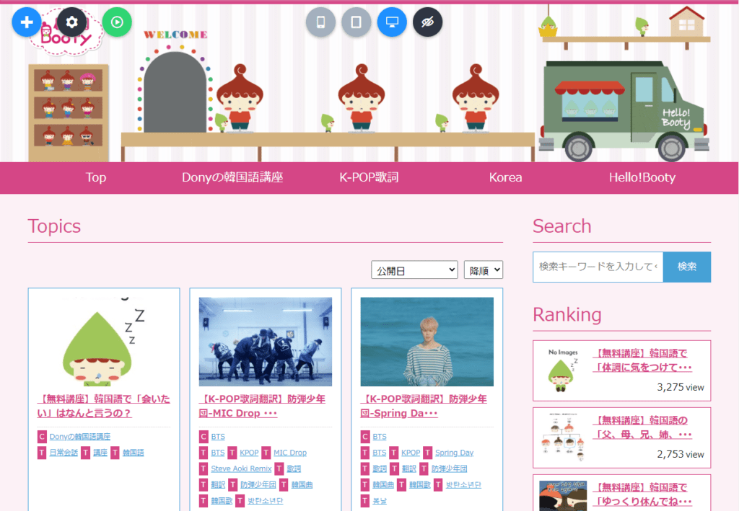
Task: Click the search keyword input field
Action: pos(598,267)
